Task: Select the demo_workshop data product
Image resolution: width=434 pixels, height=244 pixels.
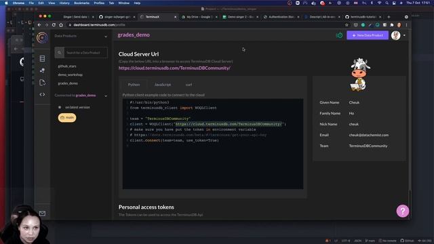Action: tap(70, 75)
